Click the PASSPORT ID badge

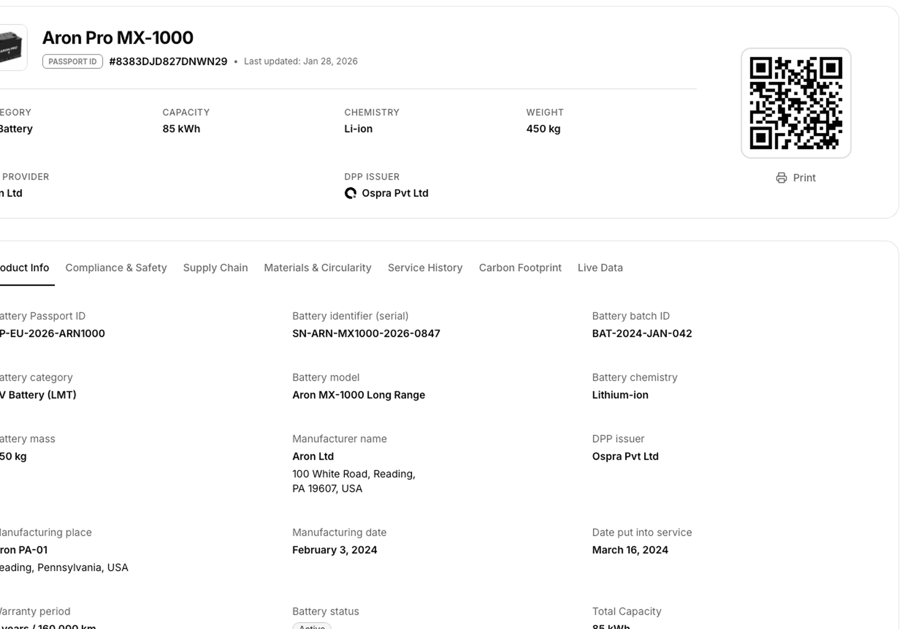(x=72, y=61)
